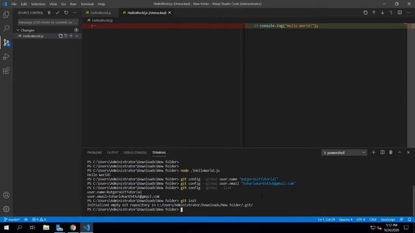Open the Terminal menu

(x=87, y=4)
